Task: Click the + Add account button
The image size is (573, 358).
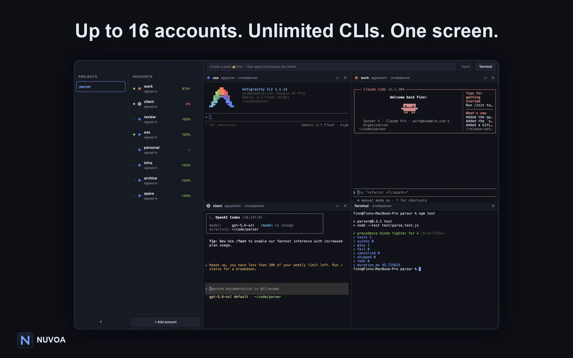Action: pos(166,322)
